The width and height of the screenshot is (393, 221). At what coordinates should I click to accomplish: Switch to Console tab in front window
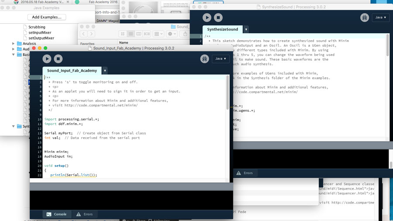57,214
